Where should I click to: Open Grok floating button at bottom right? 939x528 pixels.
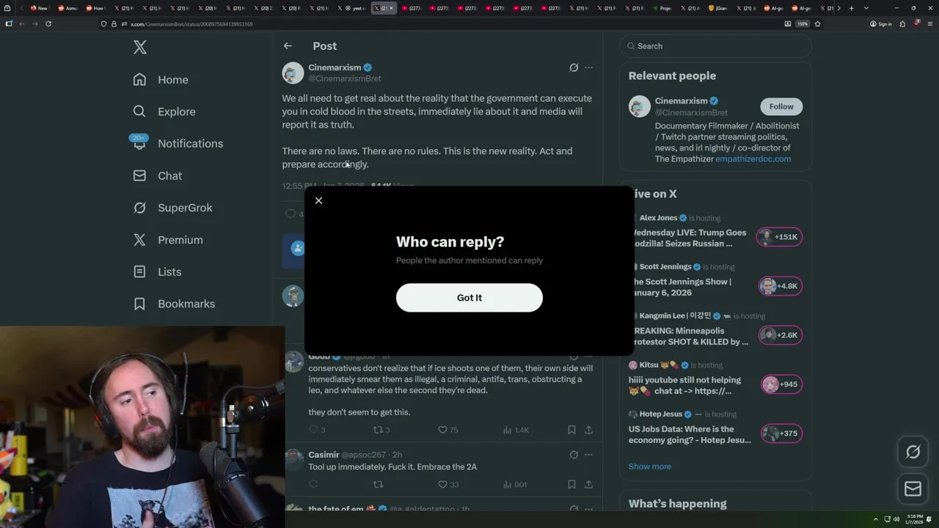point(913,452)
